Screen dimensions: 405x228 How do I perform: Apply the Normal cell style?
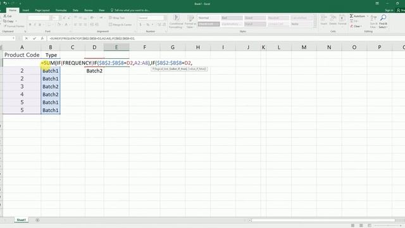(208, 18)
